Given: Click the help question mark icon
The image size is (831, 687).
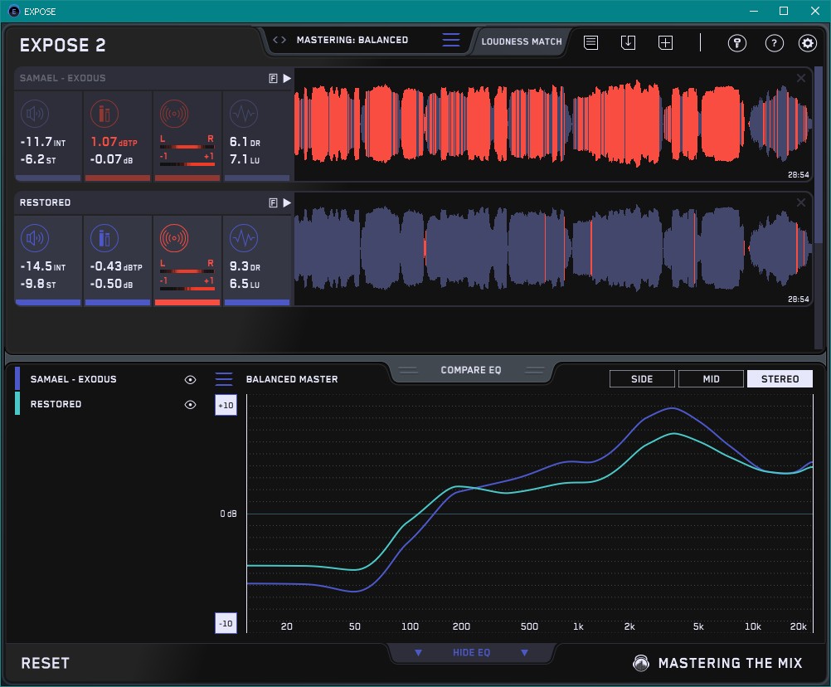Looking at the screenshot, I should click(x=774, y=43).
